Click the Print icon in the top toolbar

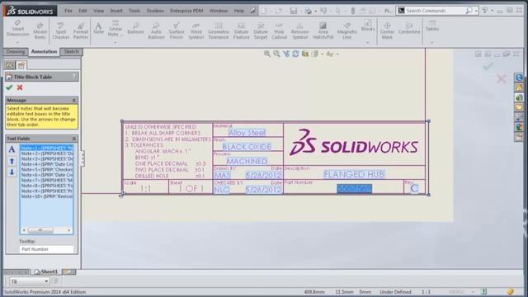308,11
